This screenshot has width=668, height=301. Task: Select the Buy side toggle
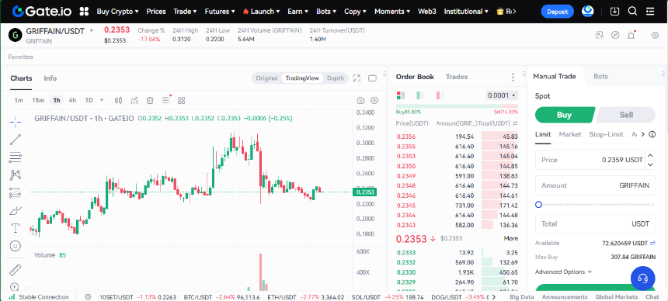564,115
